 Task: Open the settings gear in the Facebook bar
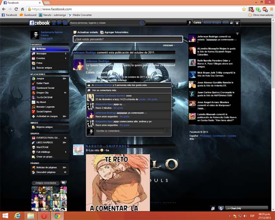237,23
